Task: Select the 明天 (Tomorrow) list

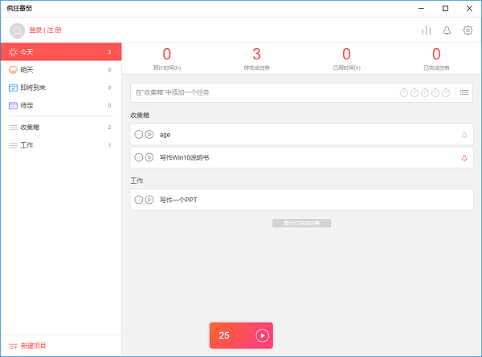Action: coord(61,70)
